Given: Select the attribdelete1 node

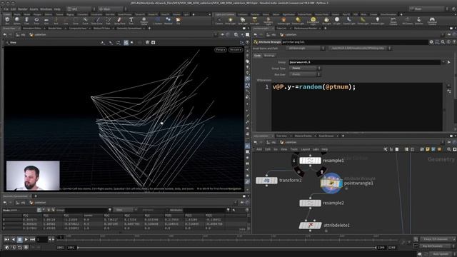Looking at the screenshot, I should 310,226.
